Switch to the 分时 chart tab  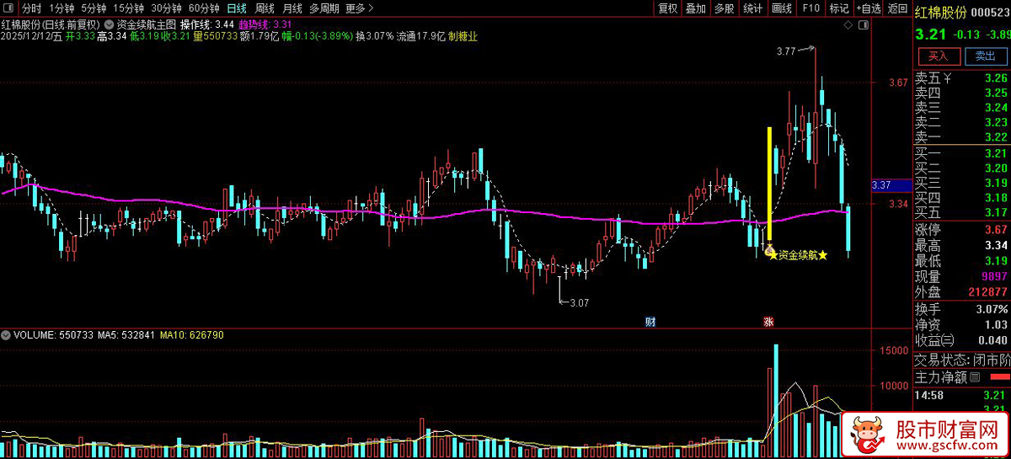pyautogui.click(x=31, y=8)
